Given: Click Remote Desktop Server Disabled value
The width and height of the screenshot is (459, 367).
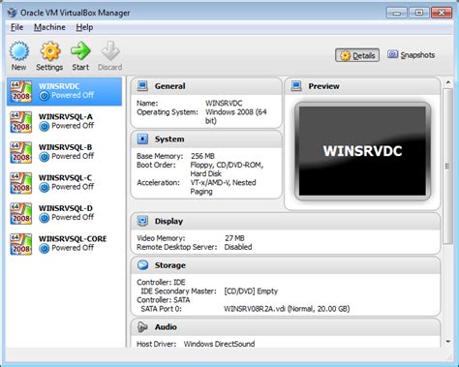Looking at the screenshot, I should (238, 247).
